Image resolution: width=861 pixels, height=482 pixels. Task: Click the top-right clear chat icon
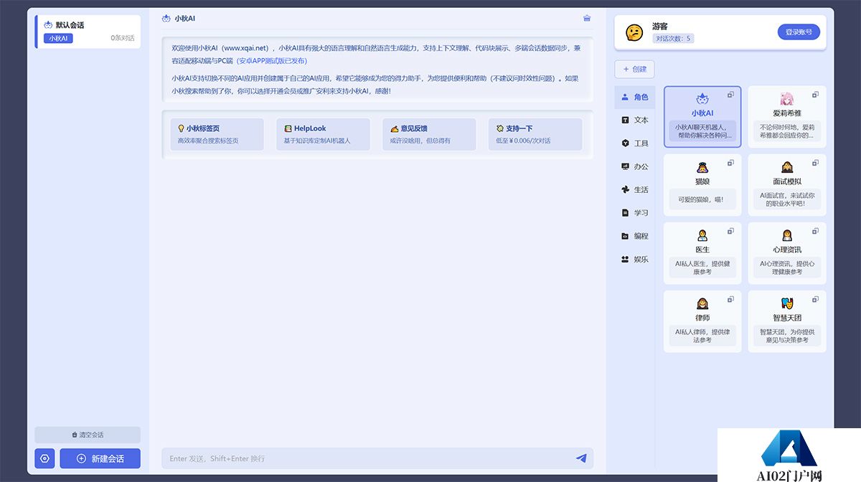(587, 18)
